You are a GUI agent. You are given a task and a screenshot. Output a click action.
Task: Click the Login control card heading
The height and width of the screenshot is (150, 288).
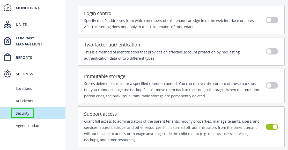pyautogui.click(x=98, y=13)
